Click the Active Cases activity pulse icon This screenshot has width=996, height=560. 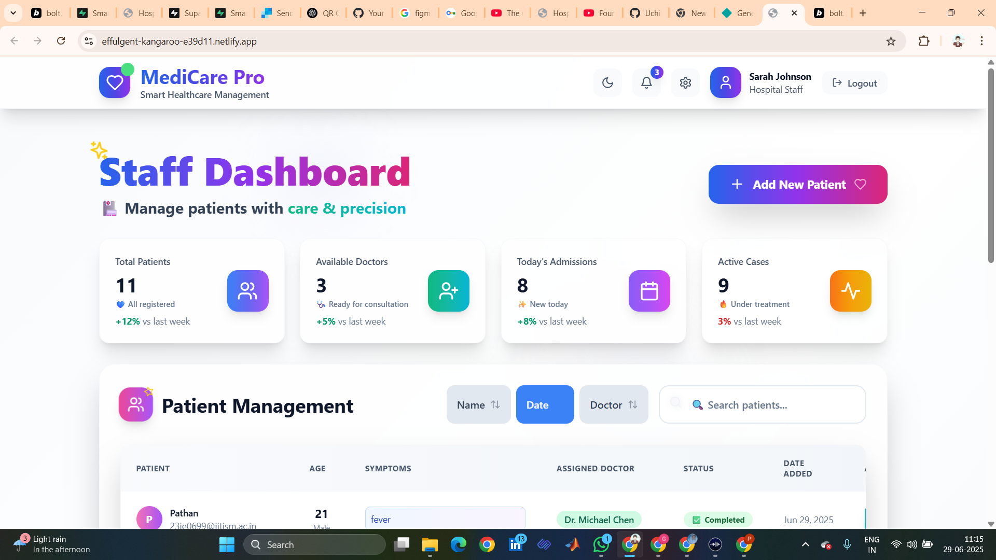[850, 291]
